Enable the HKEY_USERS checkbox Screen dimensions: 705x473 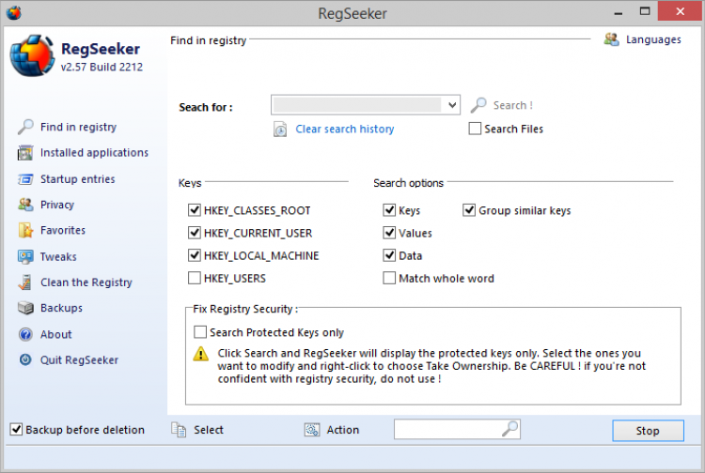point(195,278)
